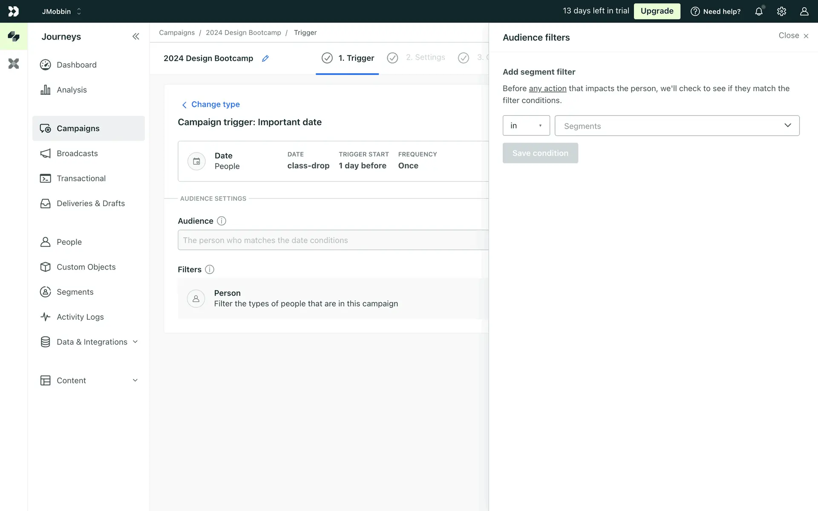The height and width of the screenshot is (511, 818).
Task: Open Broadcasts in sidebar
Action: [x=77, y=153]
